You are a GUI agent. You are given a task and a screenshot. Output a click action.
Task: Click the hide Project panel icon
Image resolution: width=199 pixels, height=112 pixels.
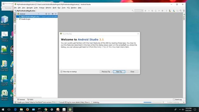click(x=56, y=14)
